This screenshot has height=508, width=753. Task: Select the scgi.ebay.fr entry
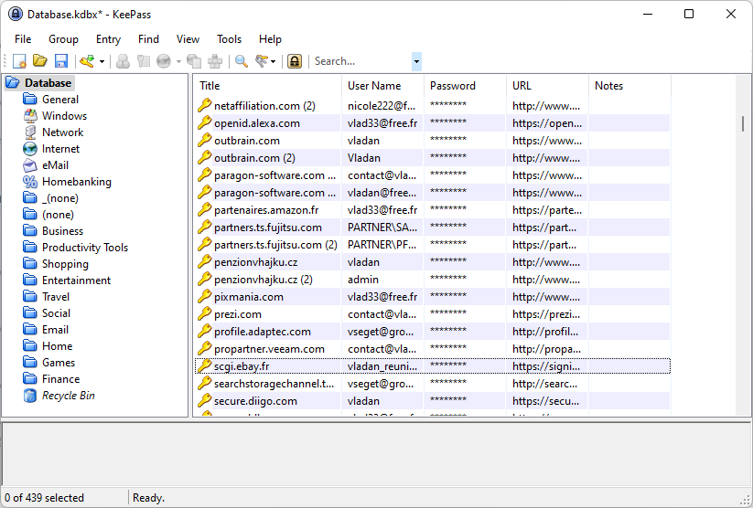point(432,366)
